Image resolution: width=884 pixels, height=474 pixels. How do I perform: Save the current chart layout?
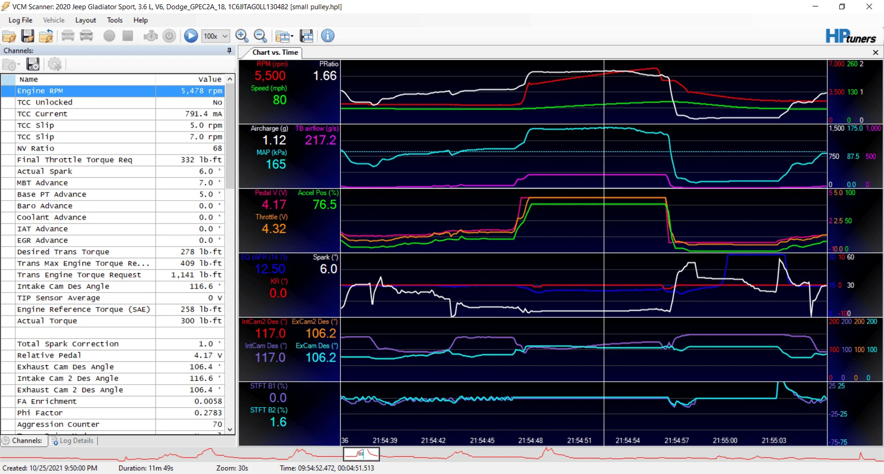307,36
